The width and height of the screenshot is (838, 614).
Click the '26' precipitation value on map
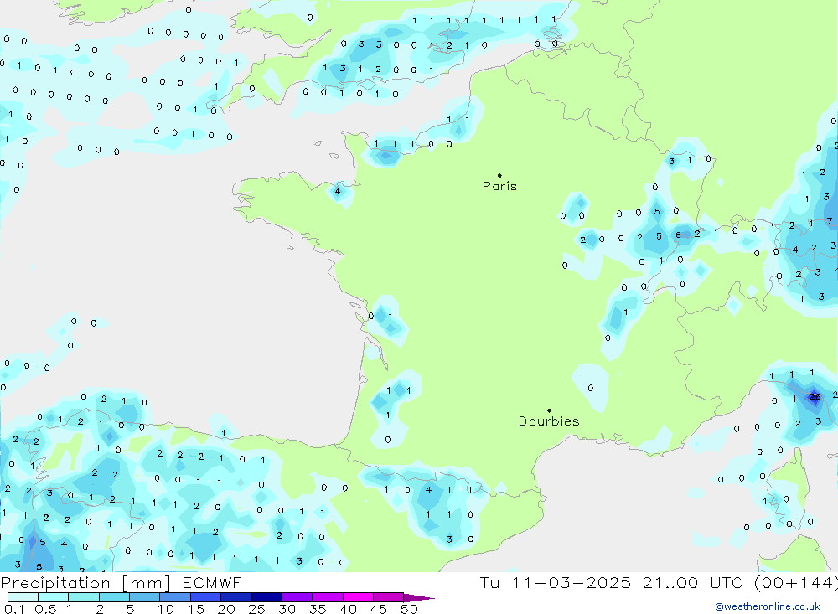pyautogui.click(x=815, y=396)
